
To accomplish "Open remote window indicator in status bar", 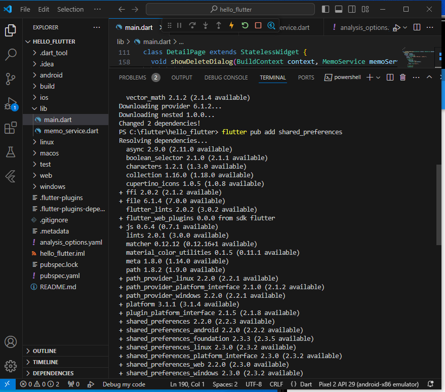I will [7, 384].
